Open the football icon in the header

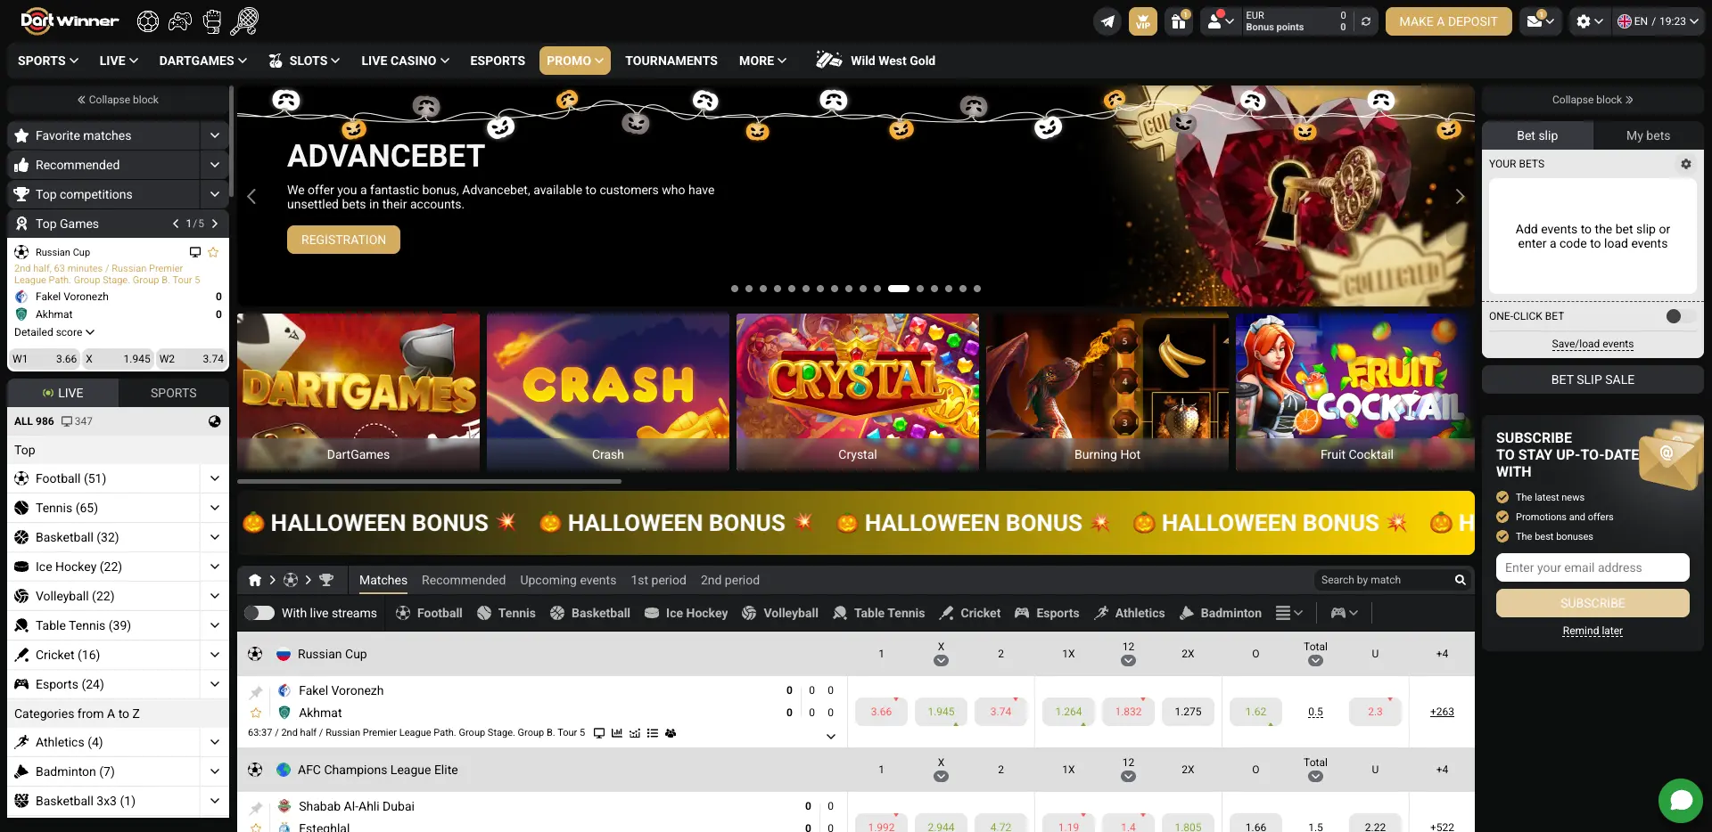point(148,21)
